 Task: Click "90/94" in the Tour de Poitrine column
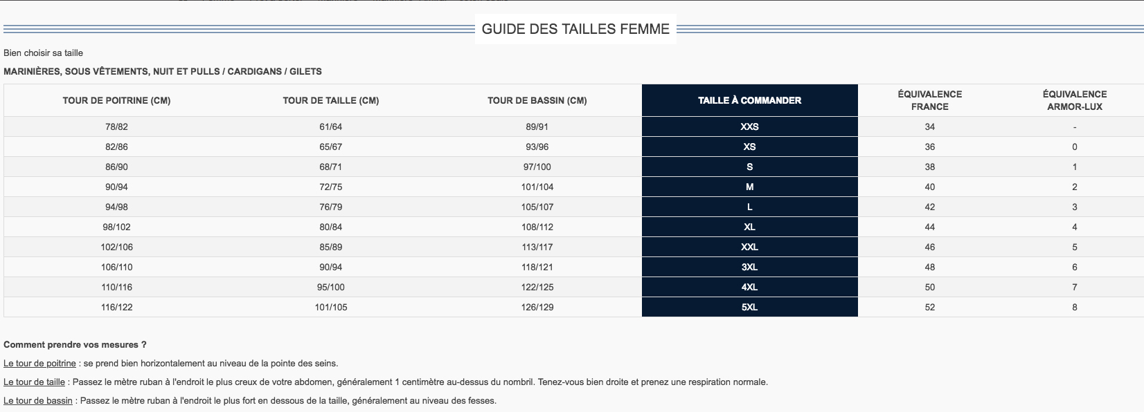[116, 187]
